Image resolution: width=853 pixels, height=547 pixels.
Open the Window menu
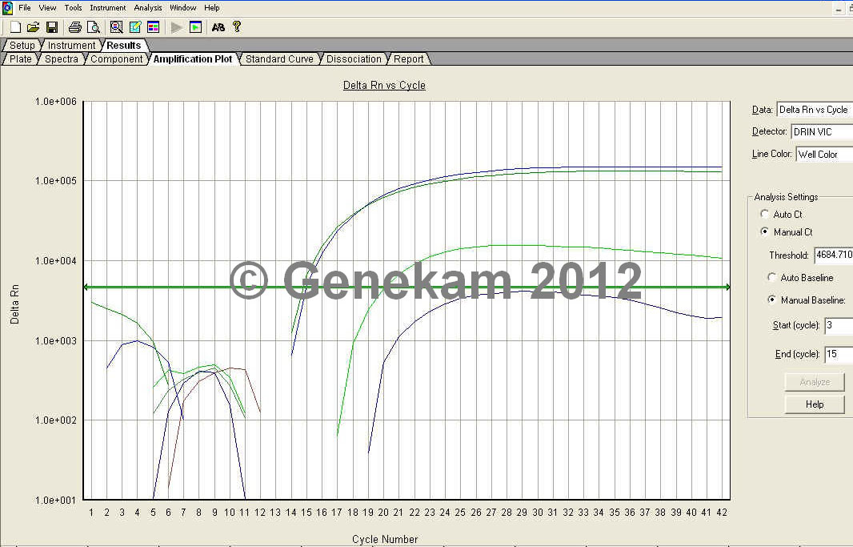click(182, 8)
